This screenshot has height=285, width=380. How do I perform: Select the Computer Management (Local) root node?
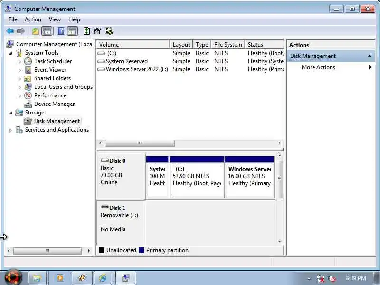pos(55,44)
